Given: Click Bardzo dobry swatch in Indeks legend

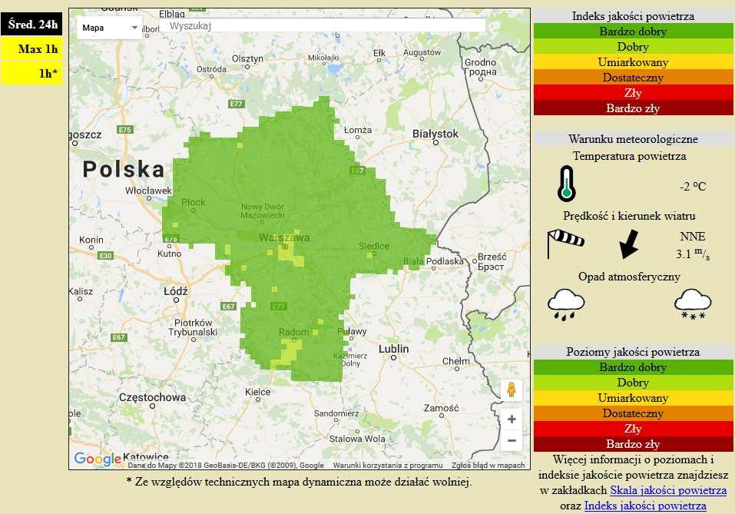Looking at the screenshot, I should point(634,32).
